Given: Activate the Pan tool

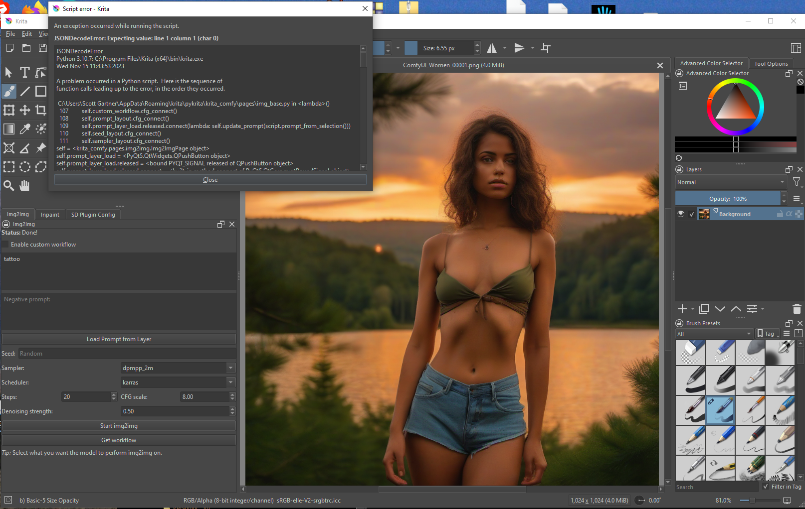Looking at the screenshot, I should point(24,185).
